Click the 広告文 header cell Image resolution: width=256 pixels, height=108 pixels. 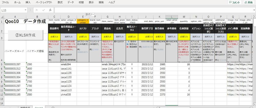120,28
